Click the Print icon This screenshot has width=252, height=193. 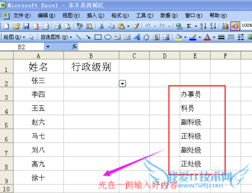tap(57, 26)
